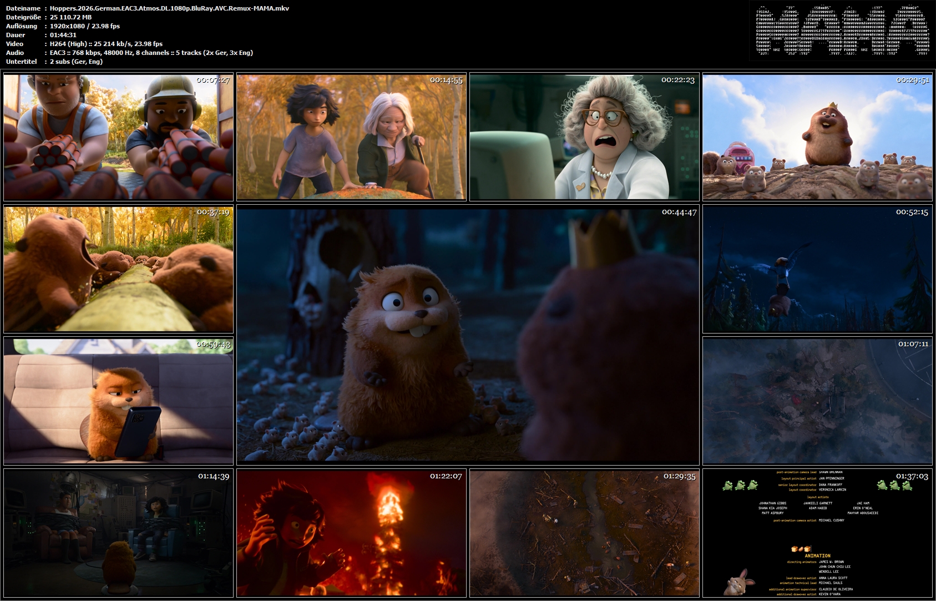This screenshot has height=601, width=936.
Task: Click the Dateiname label
Action: (x=23, y=8)
